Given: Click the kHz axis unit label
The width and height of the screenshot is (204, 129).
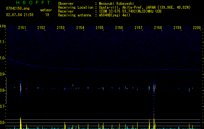Looking at the screenshot, I should pos(3,26).
